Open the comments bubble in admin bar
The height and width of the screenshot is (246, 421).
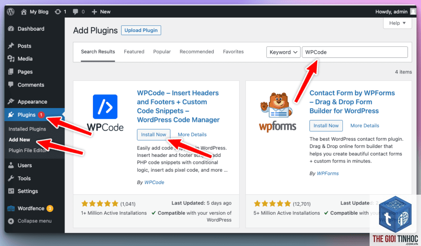point(76,12)
